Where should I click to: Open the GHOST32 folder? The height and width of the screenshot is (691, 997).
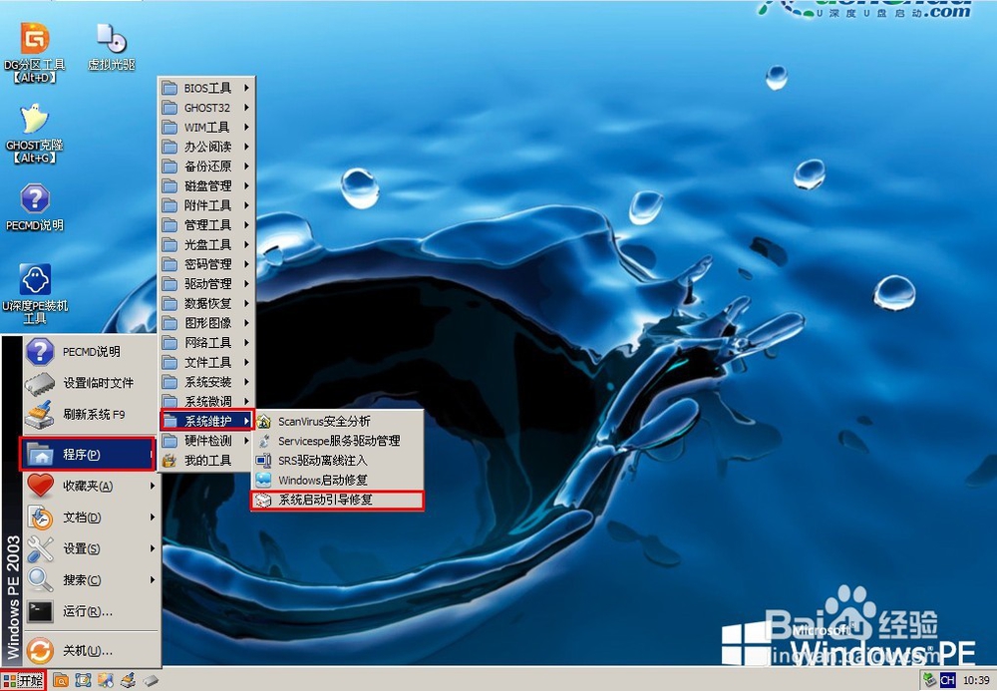point(206,108)
